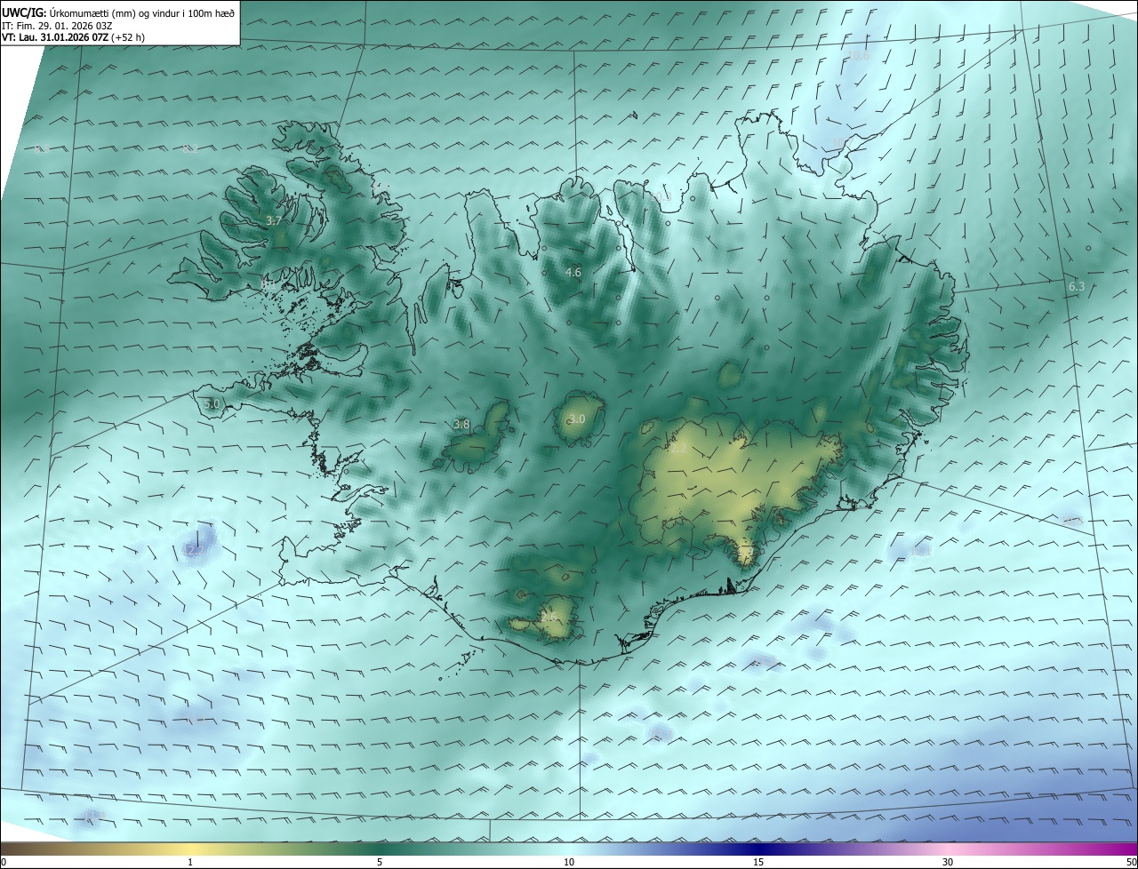Click the valid time 'VT: Lau. 31.01.2026 07Z'

[56, 38]
